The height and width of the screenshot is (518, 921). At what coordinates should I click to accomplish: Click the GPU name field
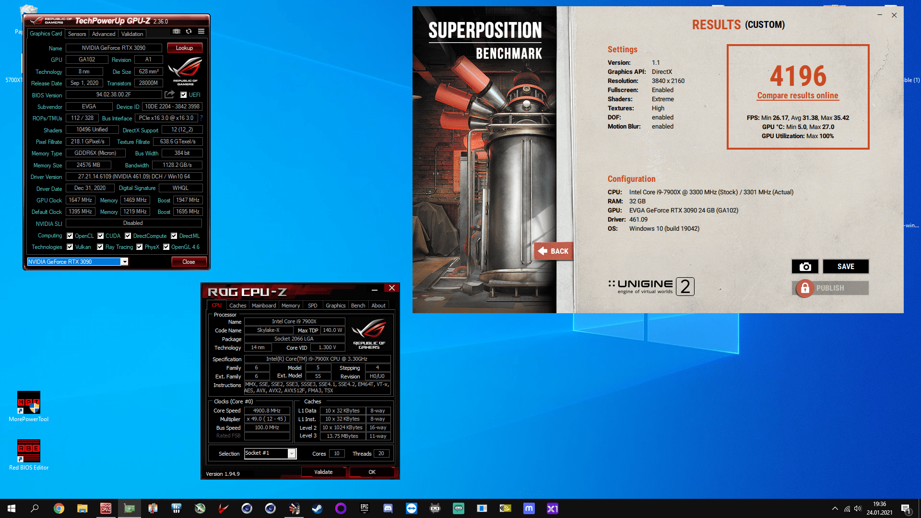(114, 48)
